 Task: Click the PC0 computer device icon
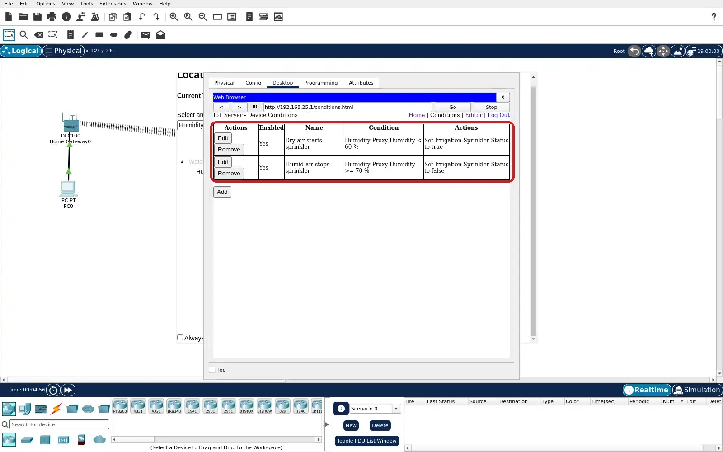point(68,188)
